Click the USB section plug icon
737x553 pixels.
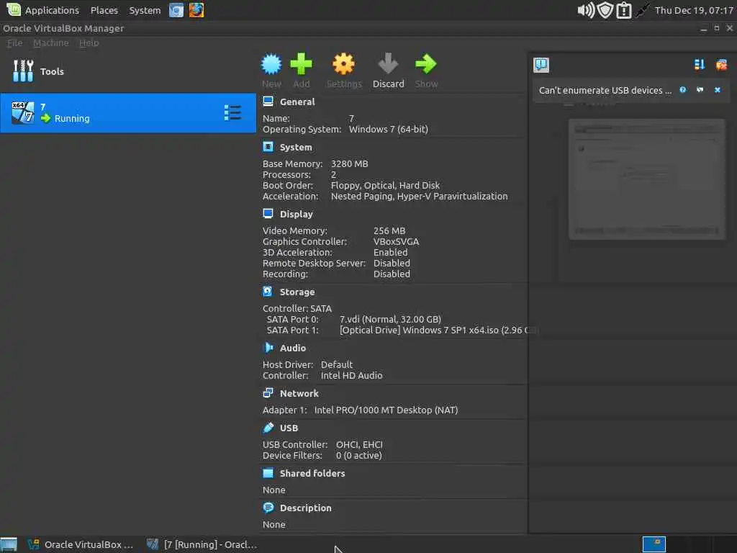coord(268,428)
